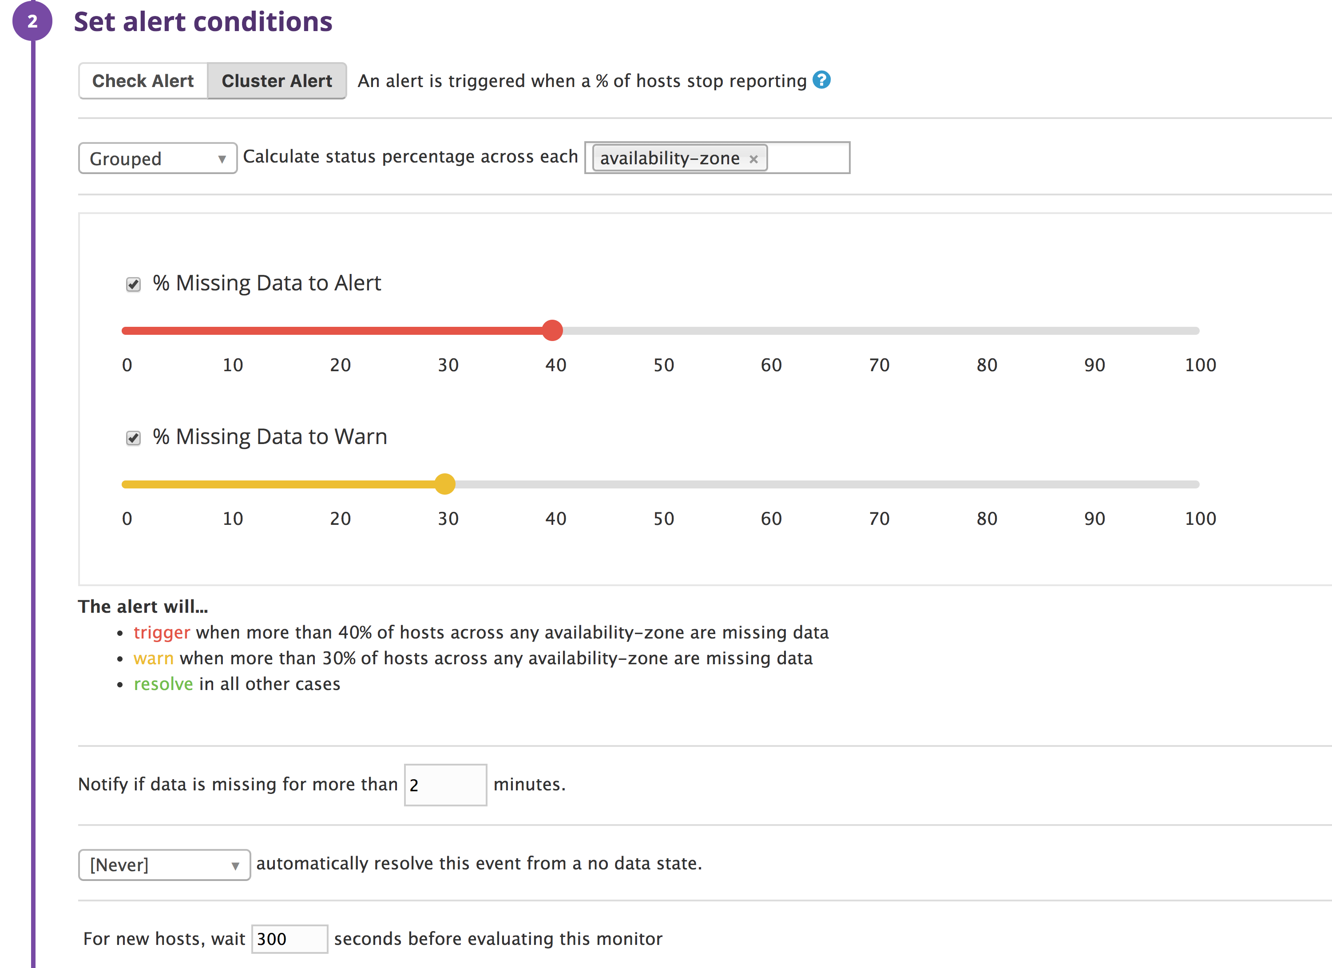The height and width of the screenshot is (968, 1332).
Task: Click the step 2 indicator circle
Action: (32, 21)
